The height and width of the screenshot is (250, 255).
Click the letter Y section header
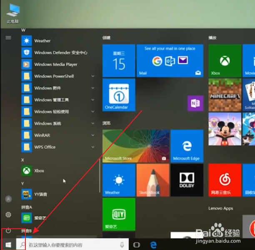pos(22,184)
